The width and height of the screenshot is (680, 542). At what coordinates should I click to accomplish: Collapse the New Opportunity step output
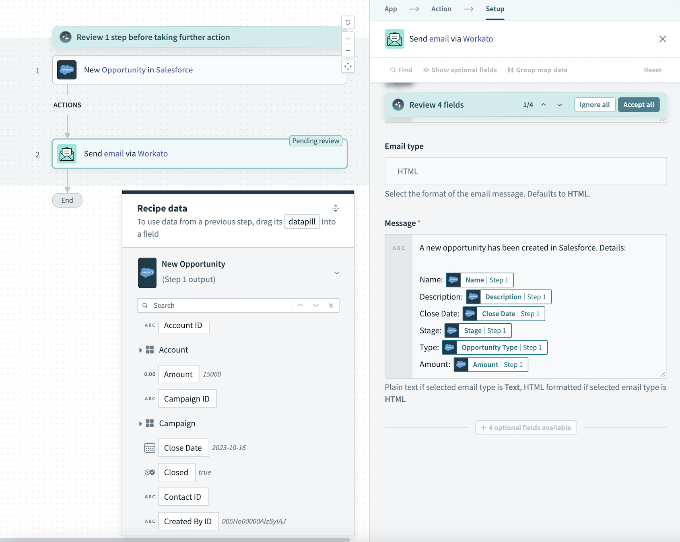click(336, 273)
